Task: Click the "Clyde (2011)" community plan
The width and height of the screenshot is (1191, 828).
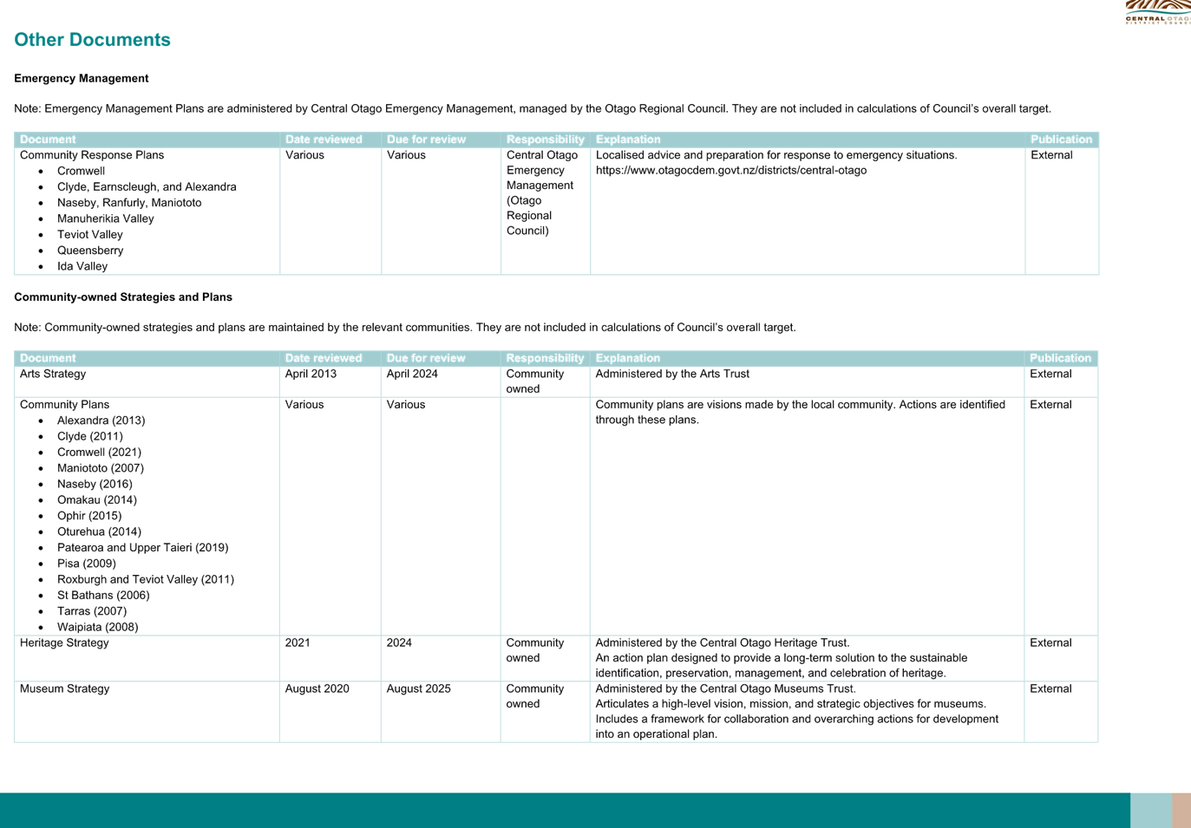Action: tap(90, 436)
